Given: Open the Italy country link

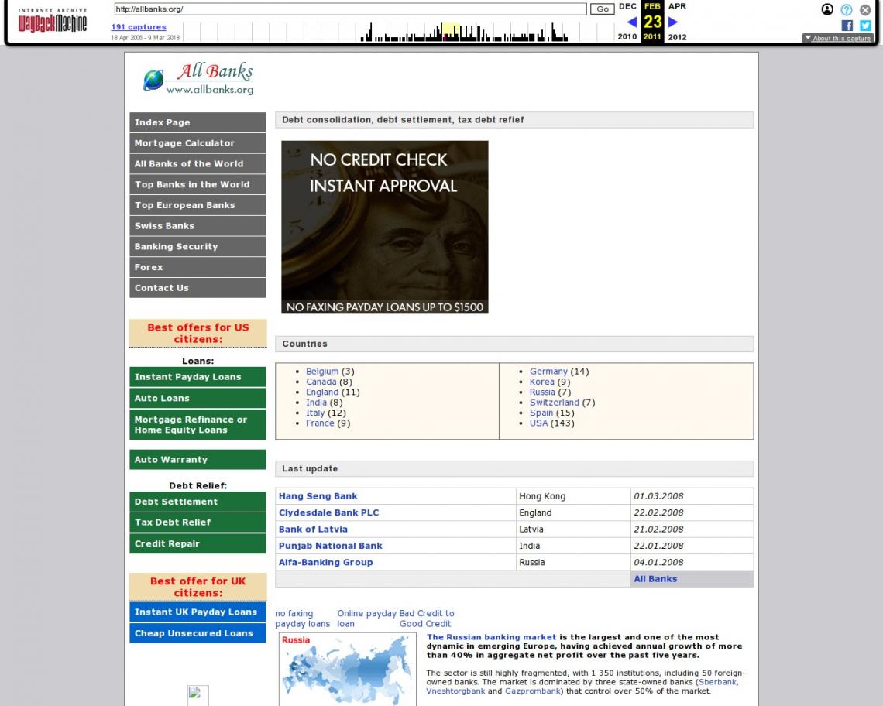Looking at the screenshot, I should pos(315,413).
